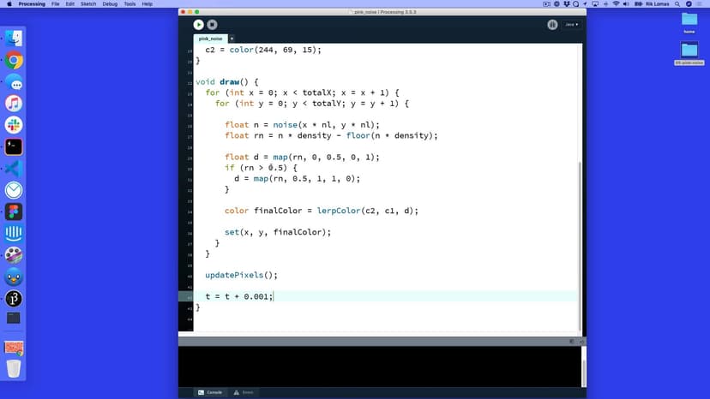
Task: Switch to the Errors panel
Action: [244, 392]
